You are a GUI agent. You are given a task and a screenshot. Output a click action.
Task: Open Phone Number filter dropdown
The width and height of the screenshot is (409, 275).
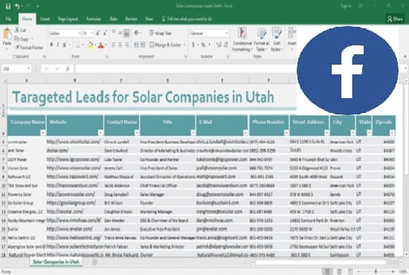(x=286, y=133)
